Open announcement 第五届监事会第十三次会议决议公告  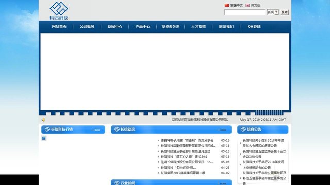point(265,154)
